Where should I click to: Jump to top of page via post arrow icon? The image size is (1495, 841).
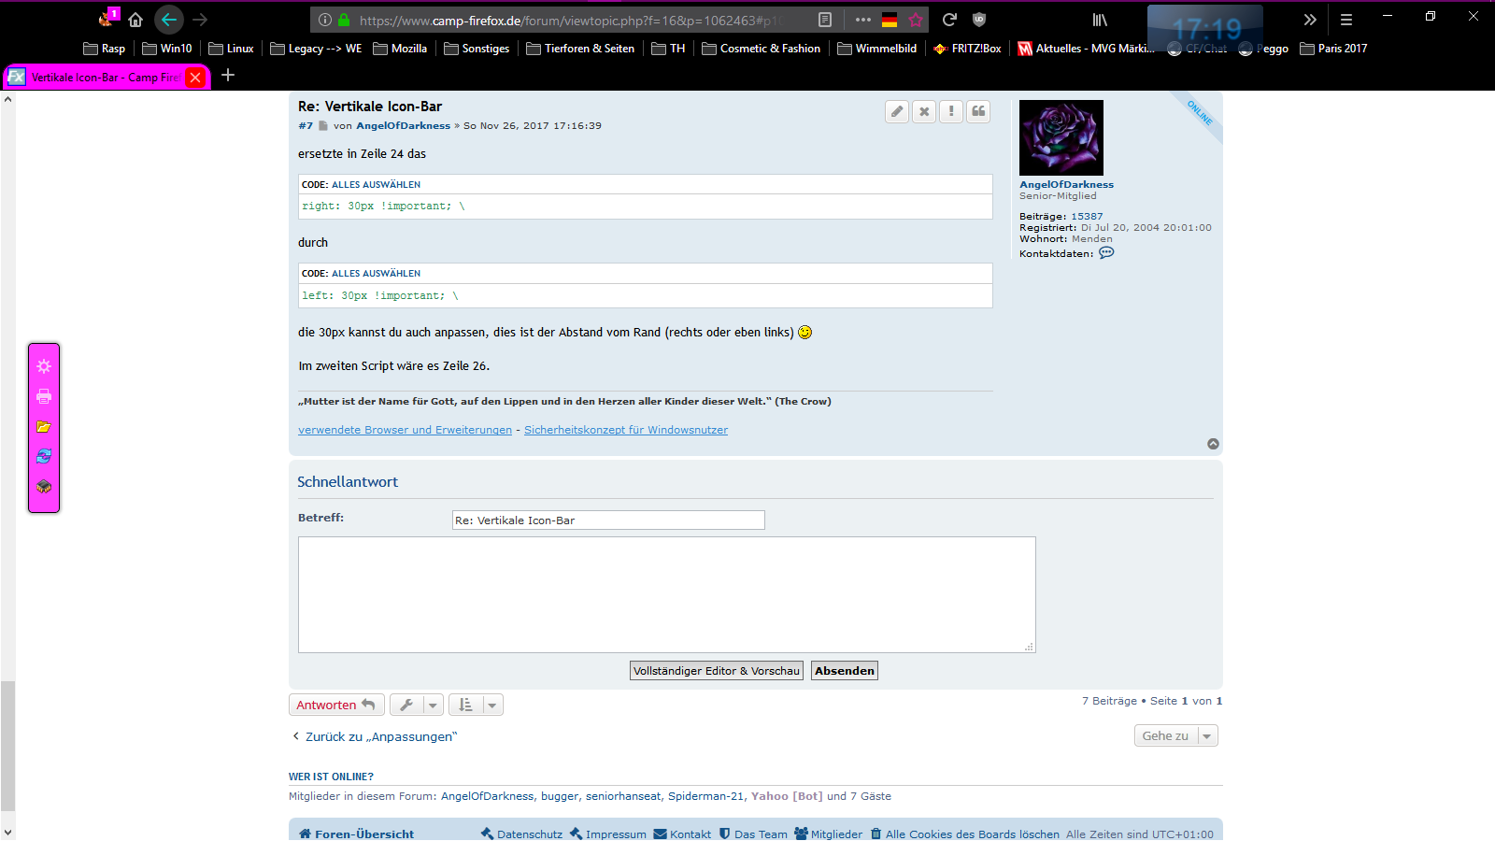tap(1213, 444)
